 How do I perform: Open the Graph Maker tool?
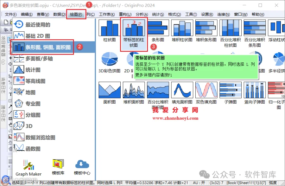pos(28,168)
